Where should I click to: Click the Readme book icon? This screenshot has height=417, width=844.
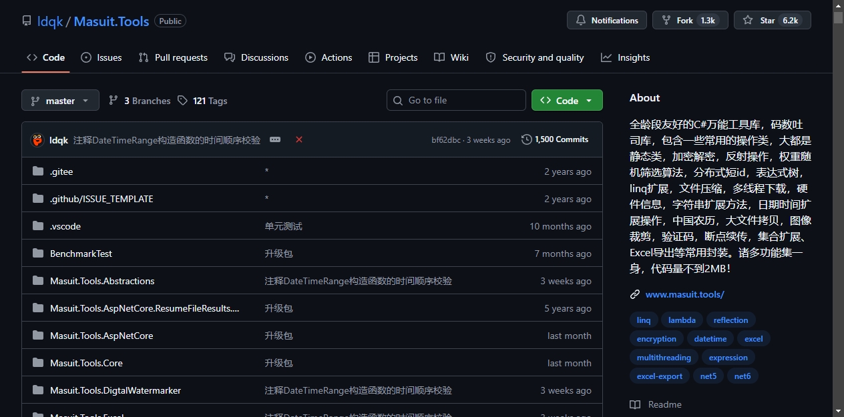click(x=635, y=404)
